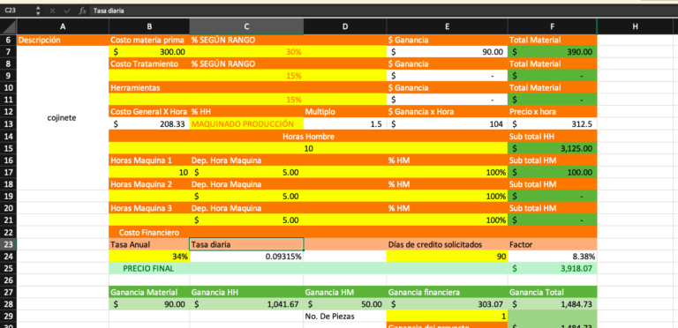Click the Name Box showing C23
The height and width of the screenshot is (328, 678).
(x=18, y=11)
